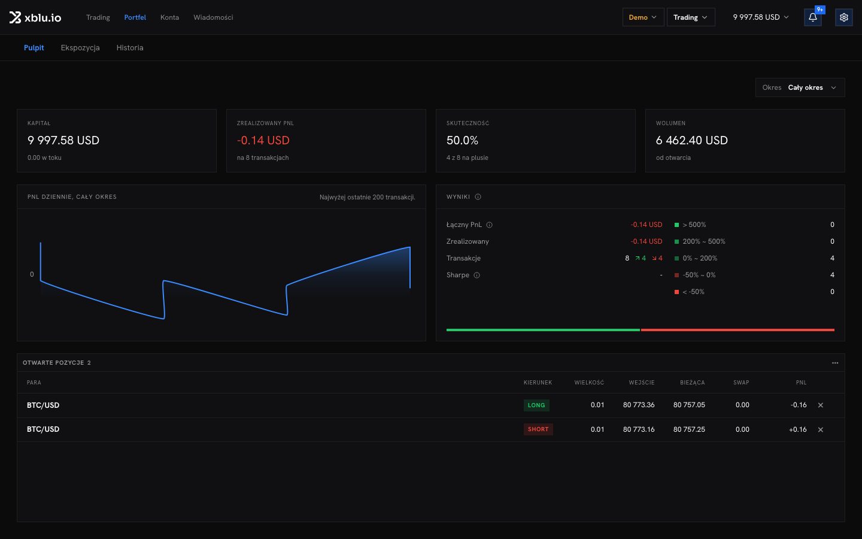862x539 pixels.
Task: Open the Historia tab
Action: pyautogui.click(x=130, y=48)
